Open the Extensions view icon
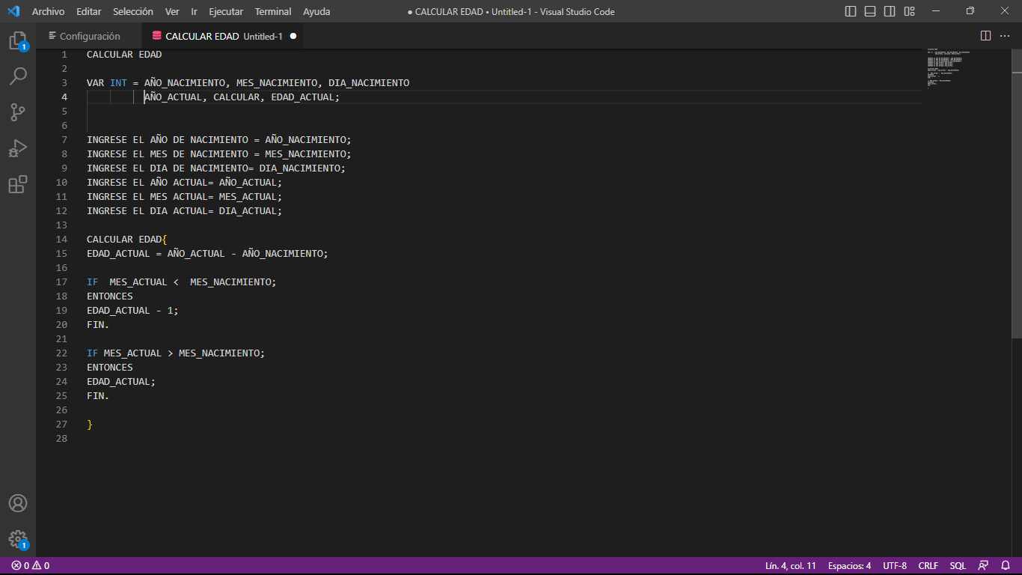This screenshot has height=575, width=1022. (x=18, y=184)
